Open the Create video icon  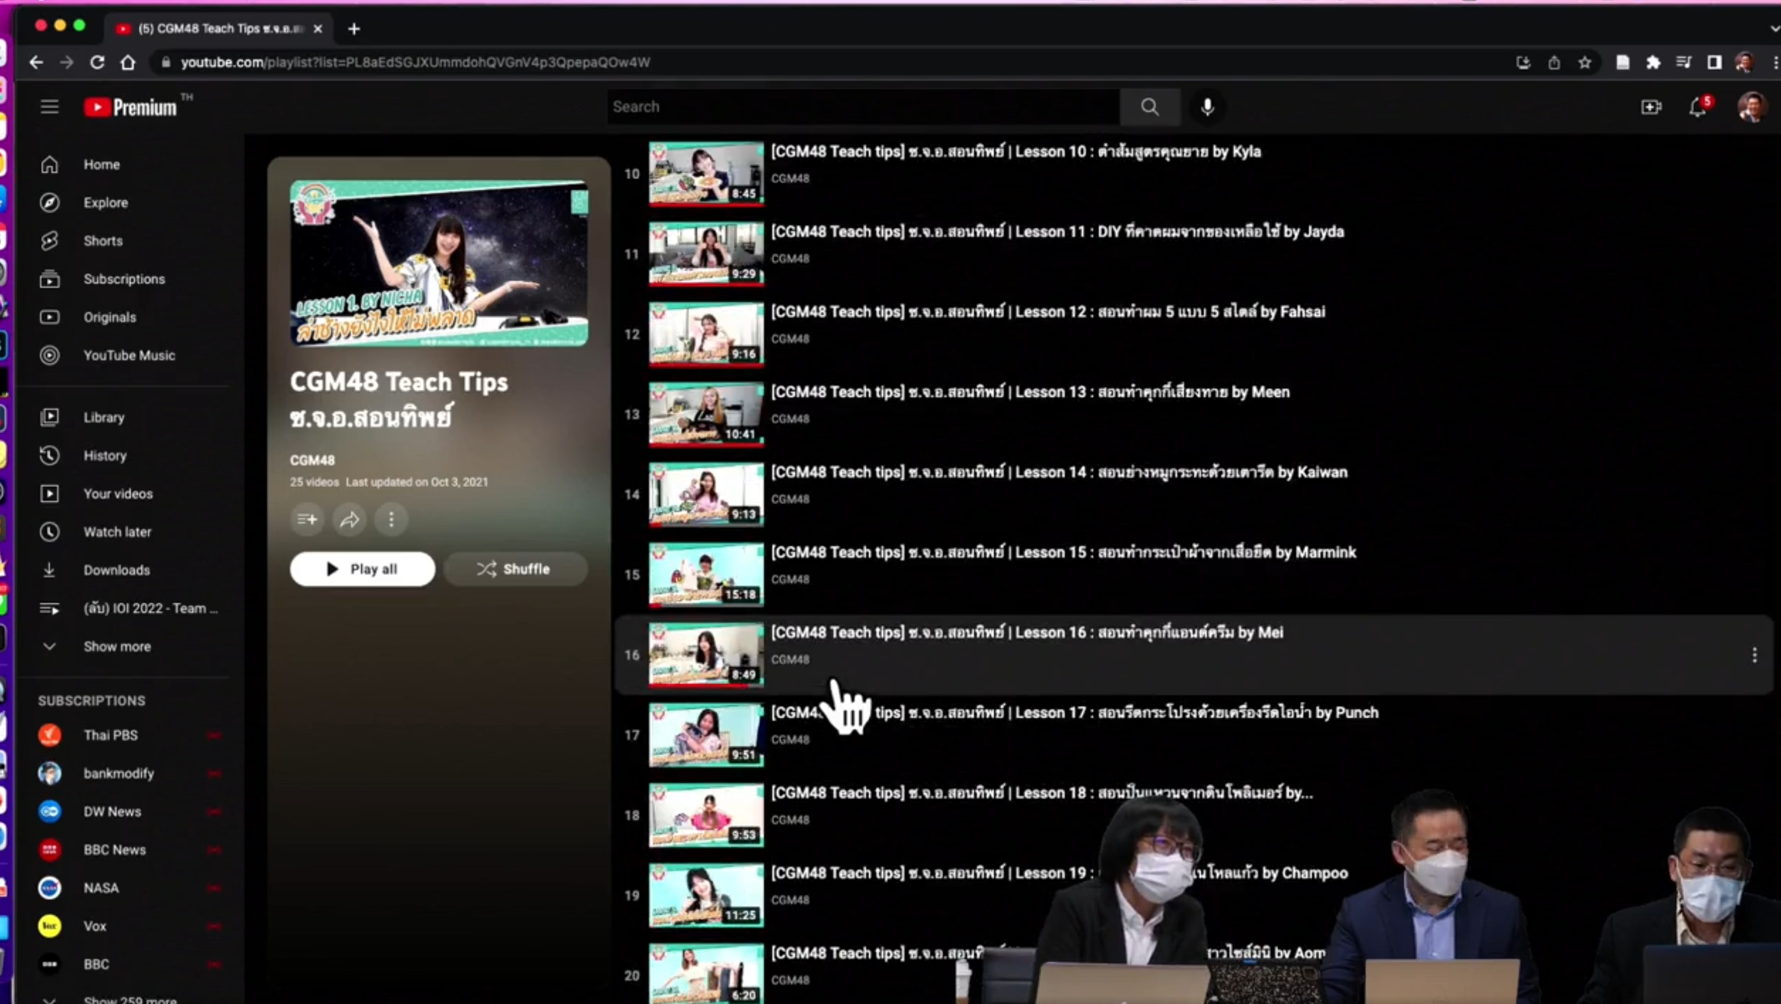[1651, 107]
